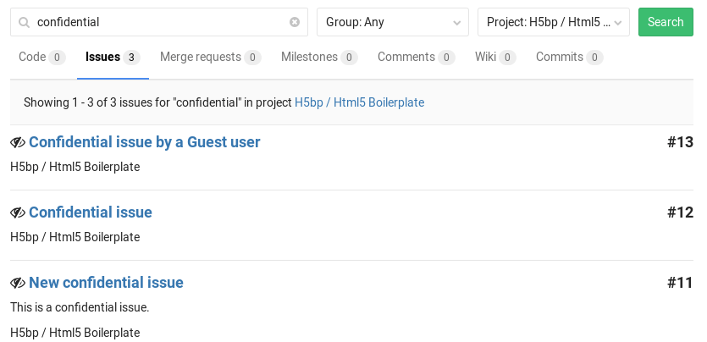Switch to the Code tab
707x342 pixels.
tap(41, 58)
